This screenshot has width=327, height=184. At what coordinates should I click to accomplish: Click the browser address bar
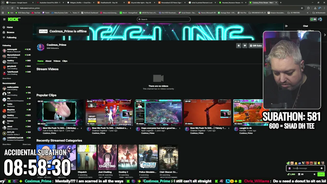(158, 8)
